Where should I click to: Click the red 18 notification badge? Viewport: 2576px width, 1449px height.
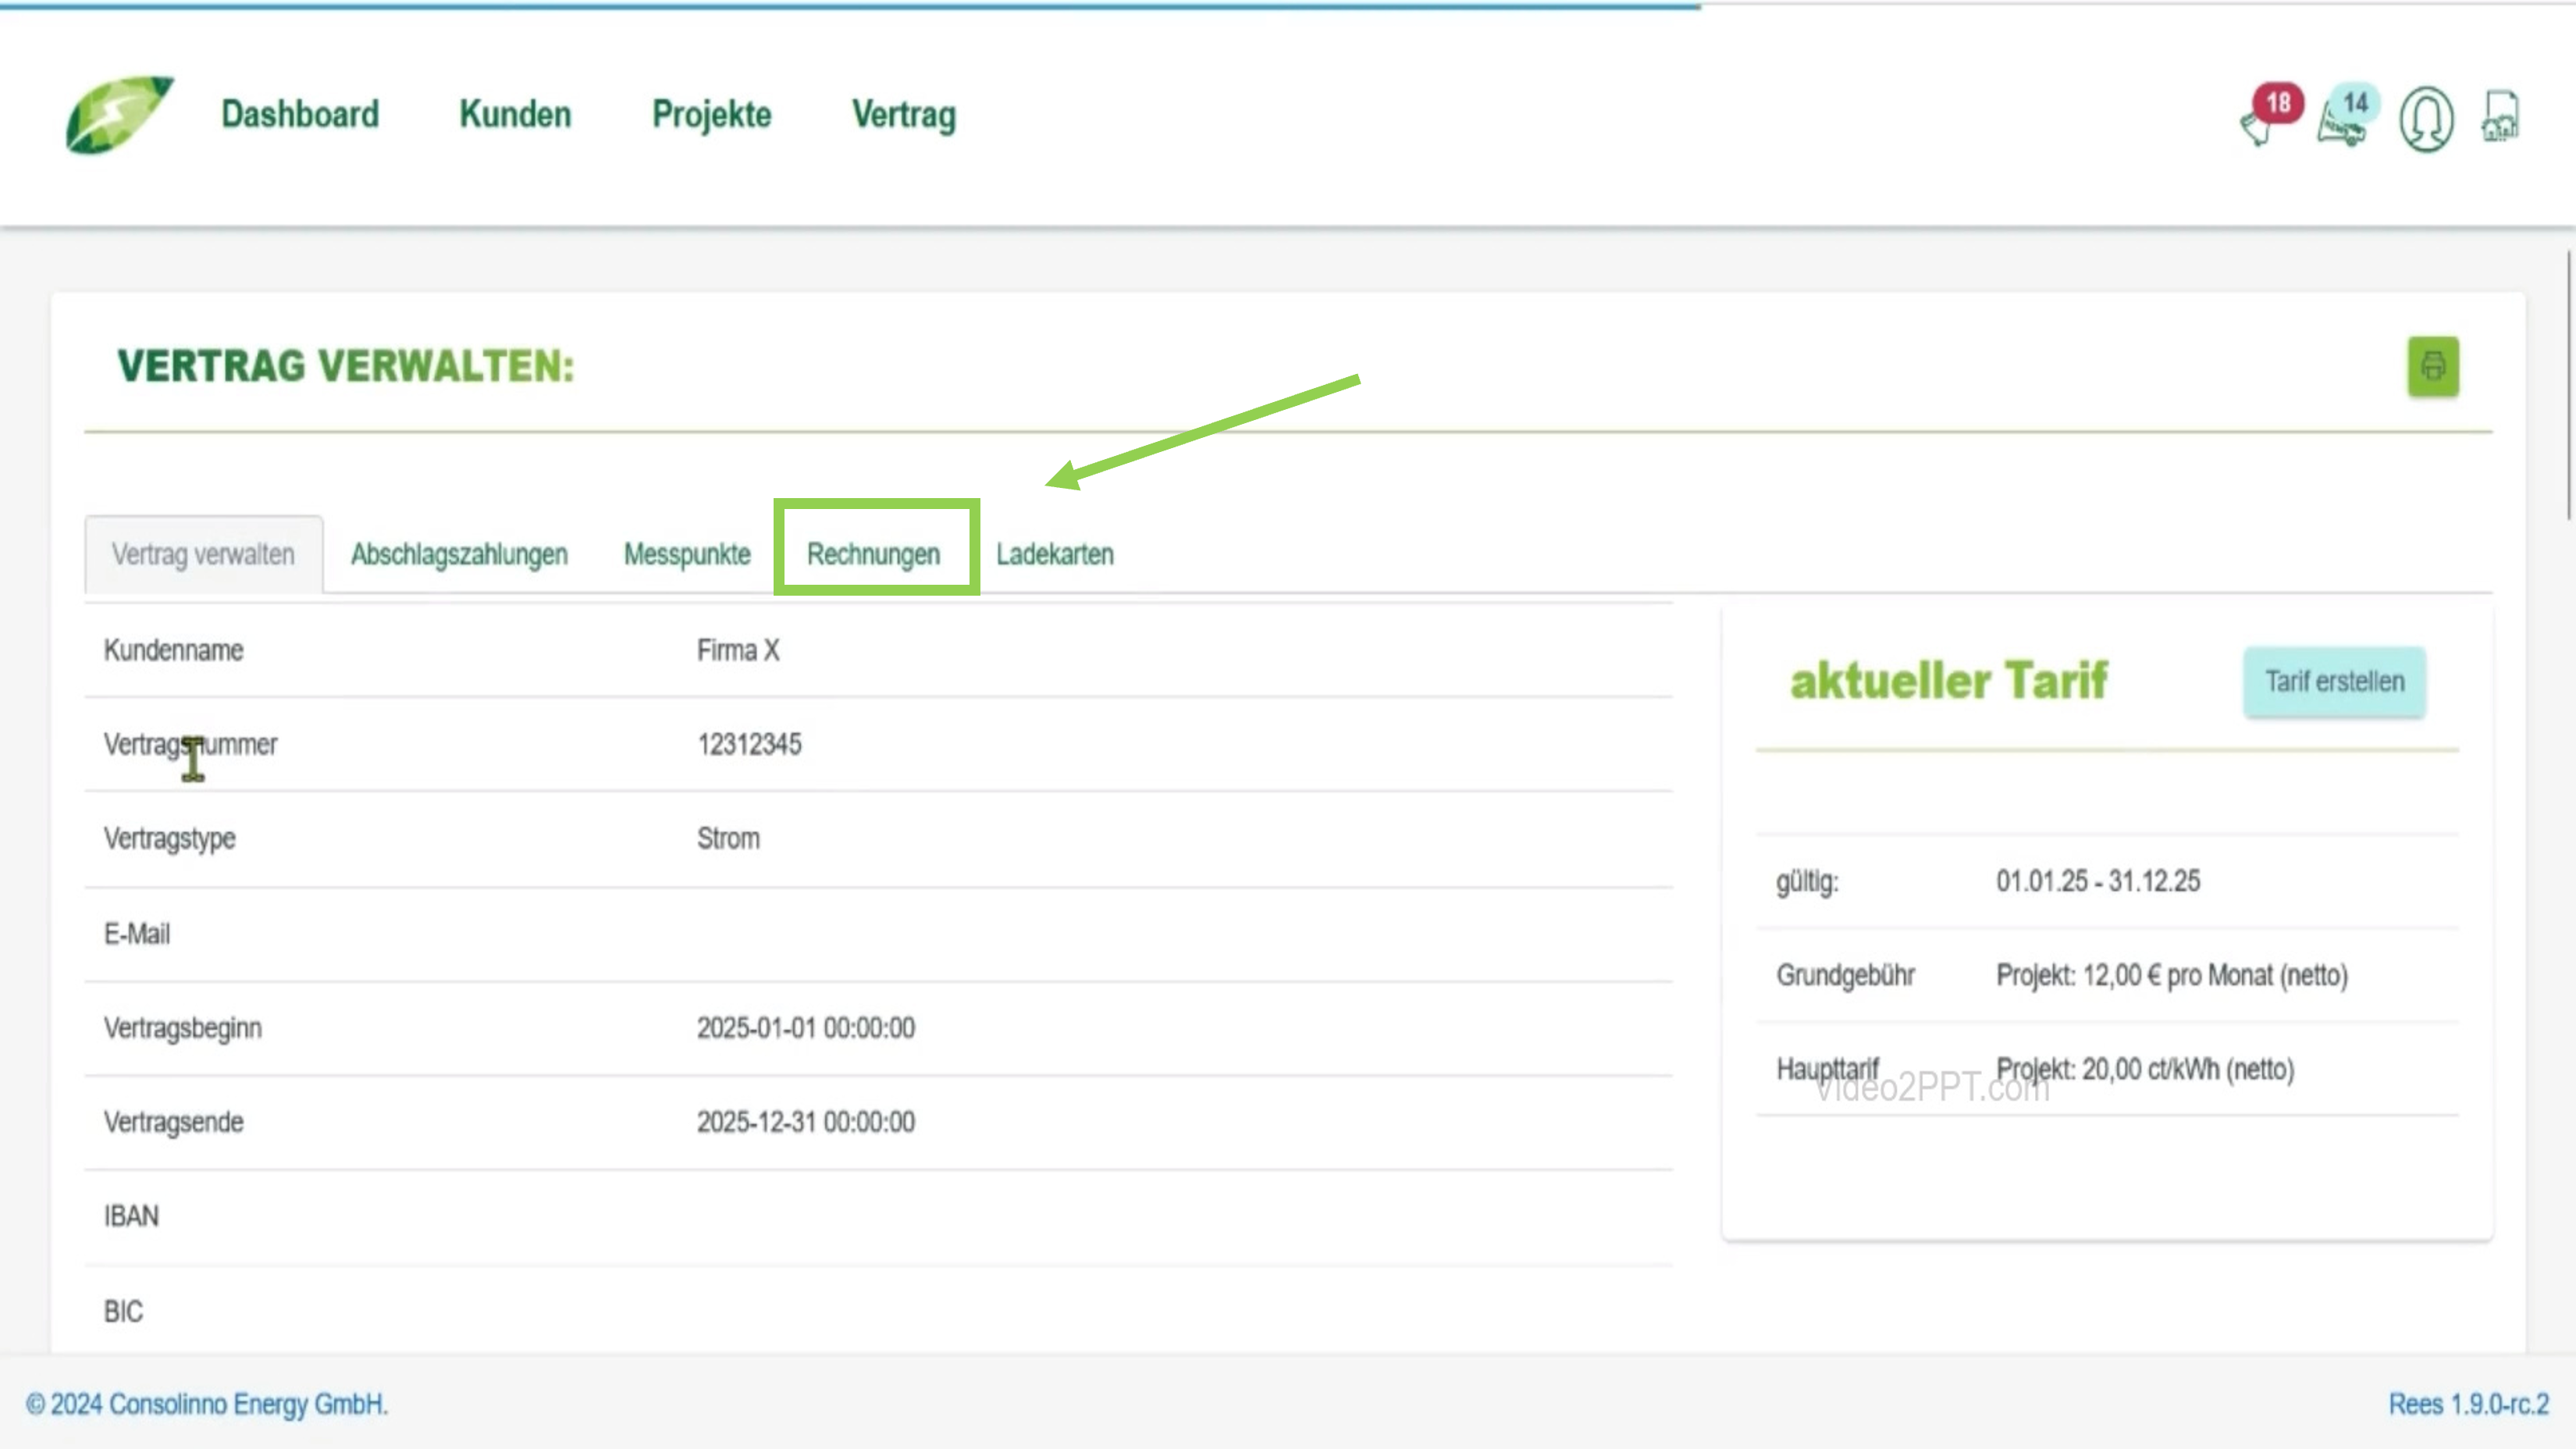click(x=2278, y=102)
